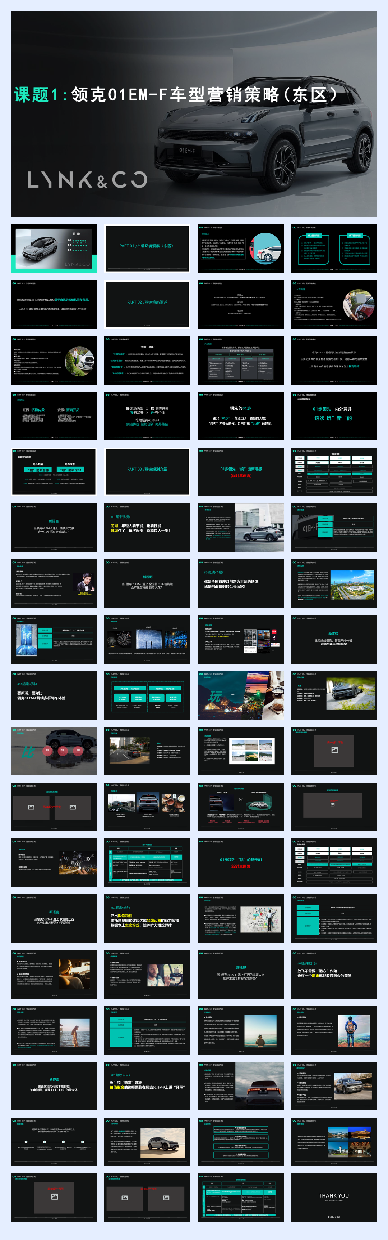
Task: Select the 'PART 01 /市场环境洞察（东区）' section slide
Action: point(147,249)
